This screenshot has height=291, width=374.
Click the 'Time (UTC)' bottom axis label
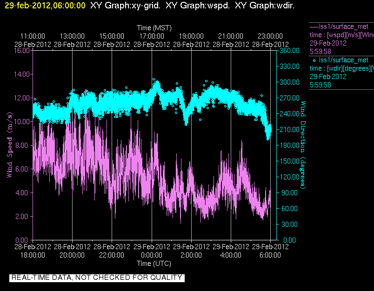(154, 264)
